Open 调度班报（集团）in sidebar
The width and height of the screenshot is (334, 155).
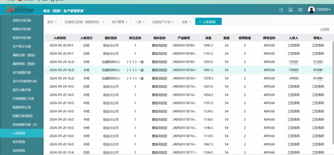[x=22, y=64]
